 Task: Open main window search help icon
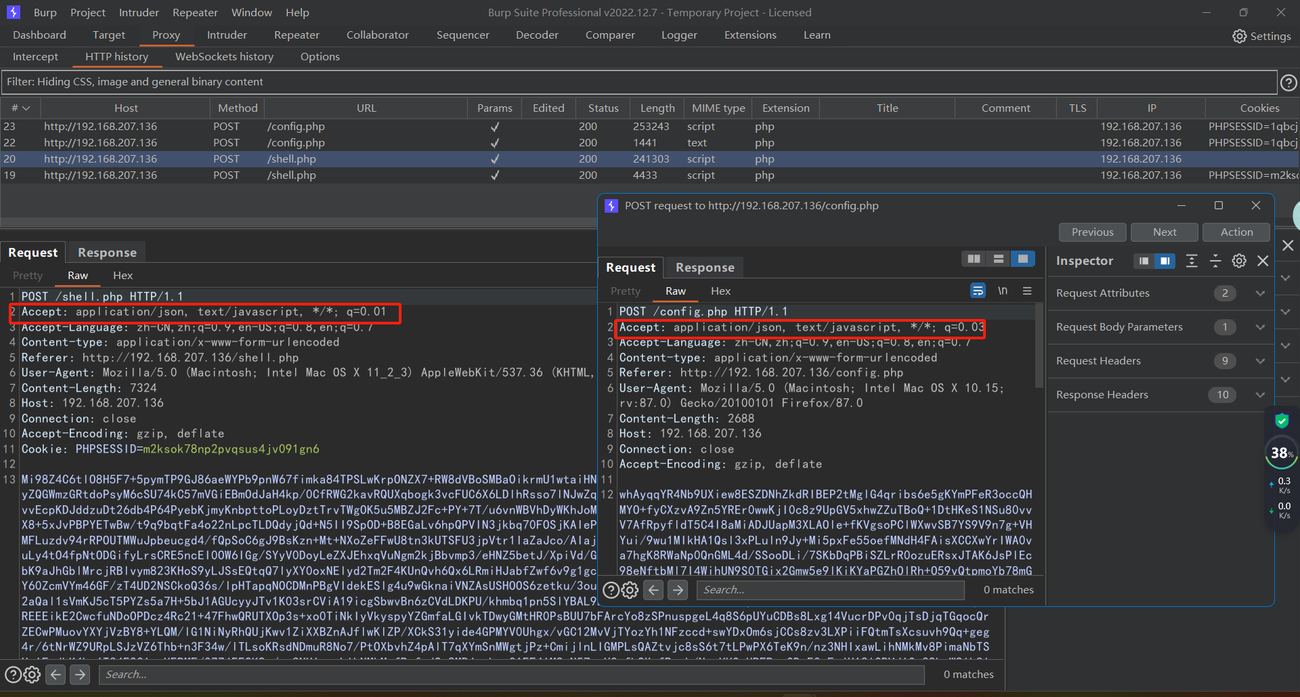coord(13,675)
